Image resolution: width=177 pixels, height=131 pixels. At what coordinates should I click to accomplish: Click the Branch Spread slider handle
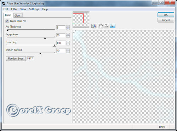coord(40,54)
